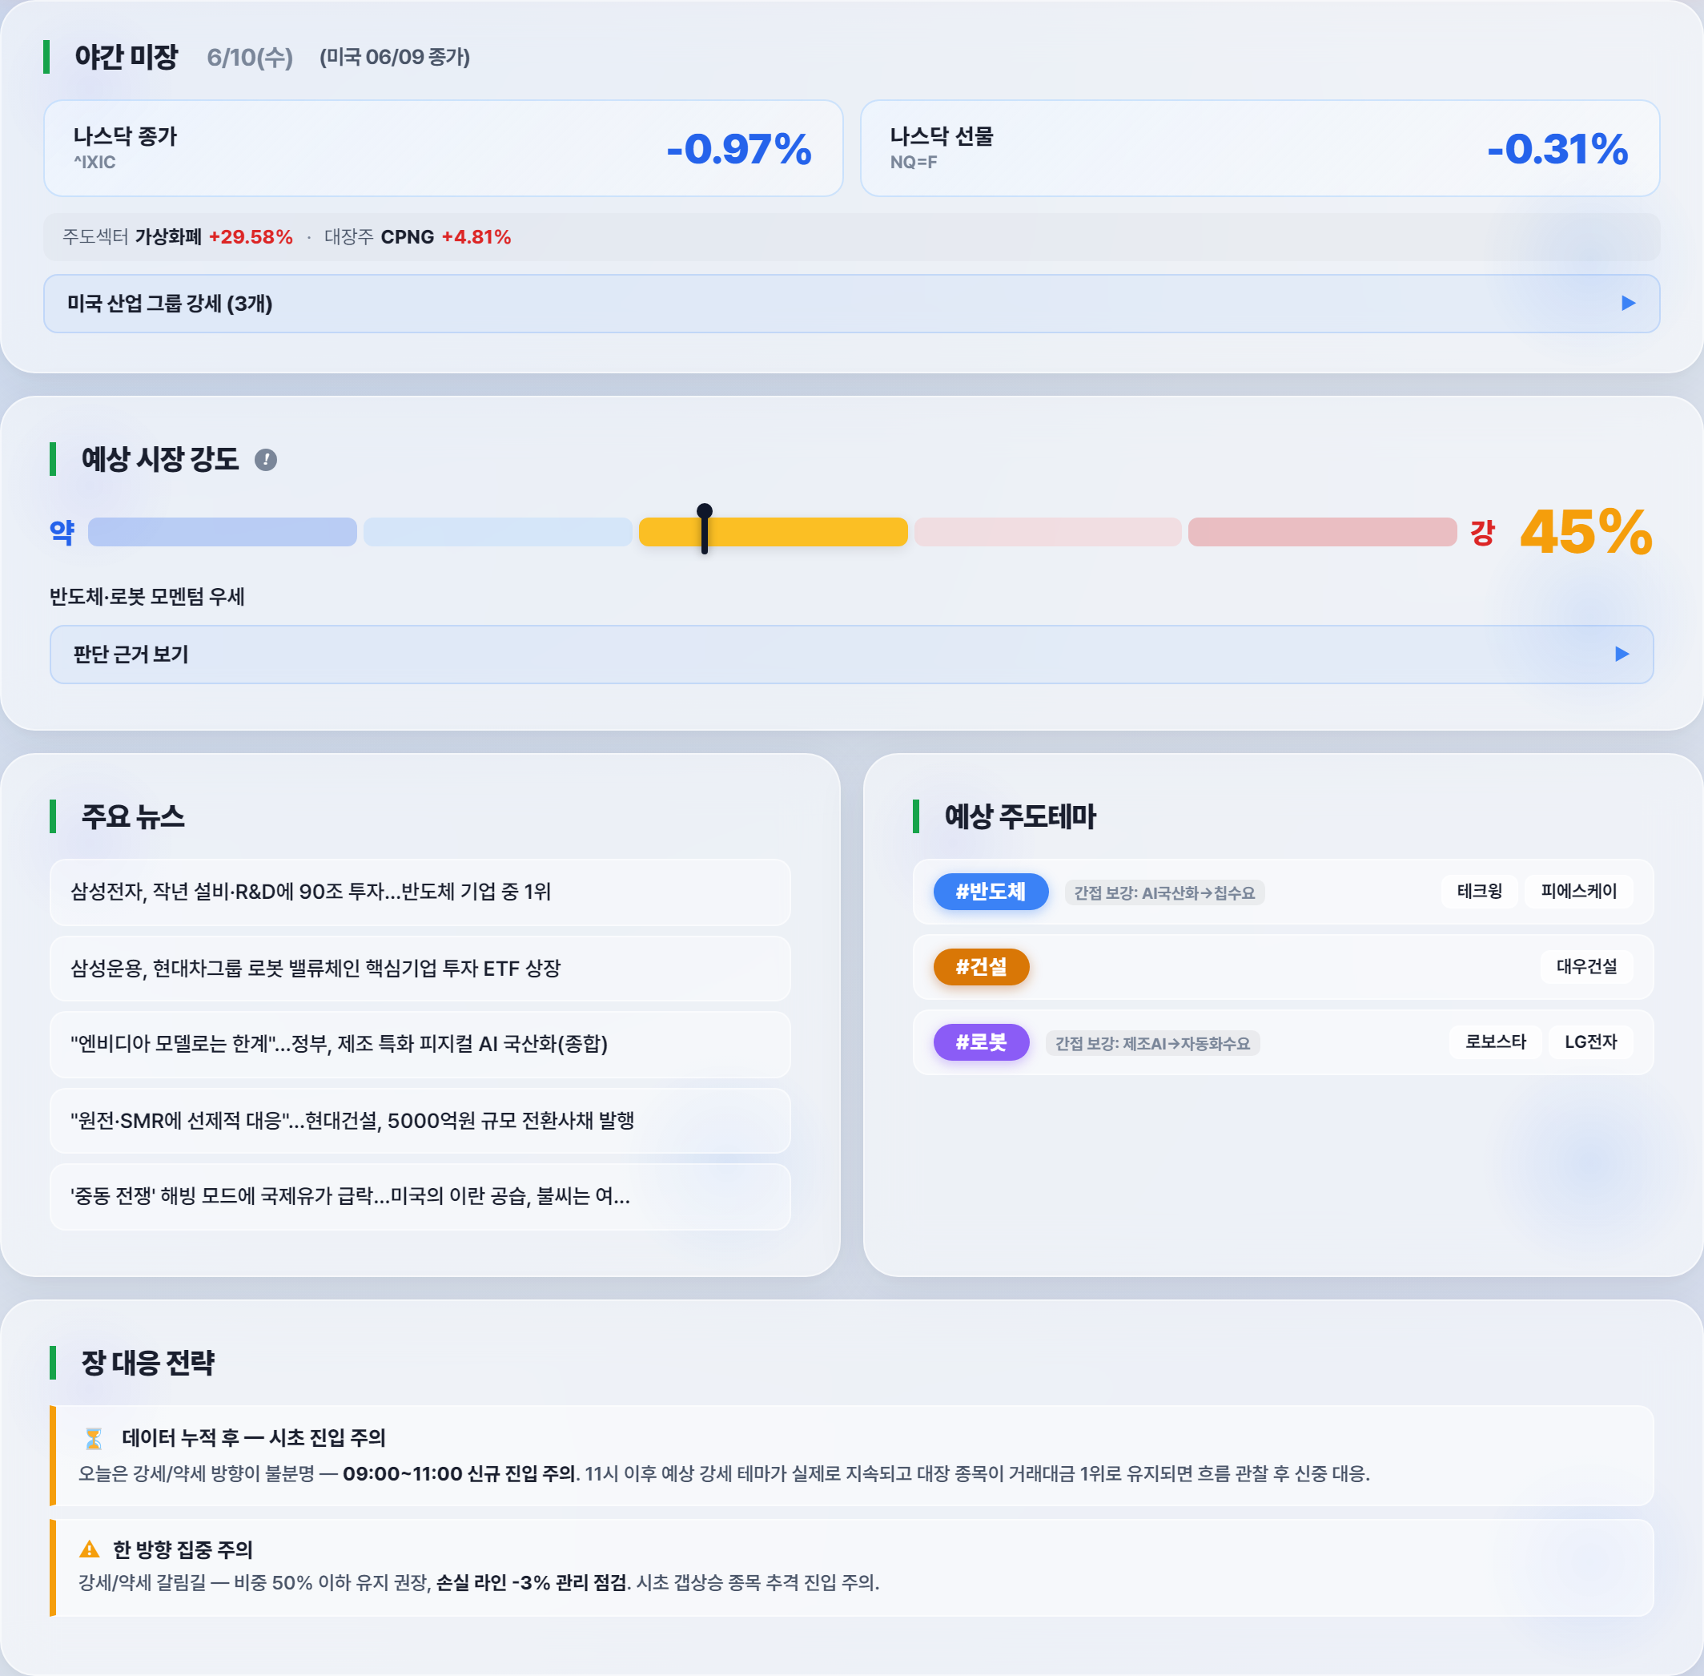Viewport: 1704px width, 1676px height.
Task: Click the 간접 보강: AI국산화→칩수요 label
Action: (x=1165, y=892)
